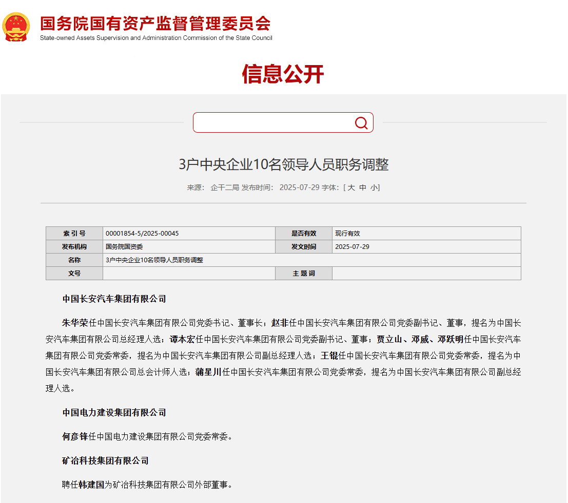Screen dimensions: 568x503
Task: Click the 索引号 table header cell
Action: click(74, 233)
